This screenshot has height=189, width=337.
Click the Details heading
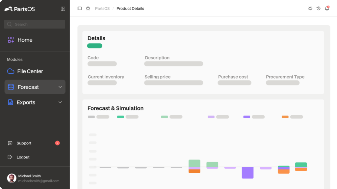click(x=96, y=38)
